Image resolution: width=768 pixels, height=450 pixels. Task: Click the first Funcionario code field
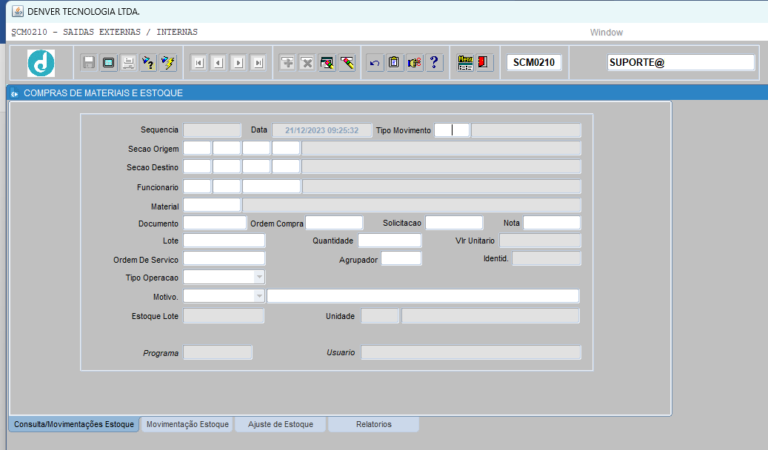[197, 187]
